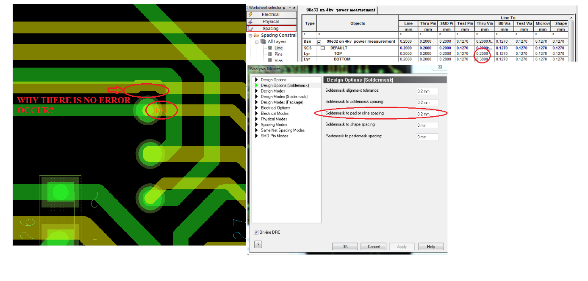Collapse the 90e32 design row
Viewport: 588px width, 281px height.
point(320,42)
